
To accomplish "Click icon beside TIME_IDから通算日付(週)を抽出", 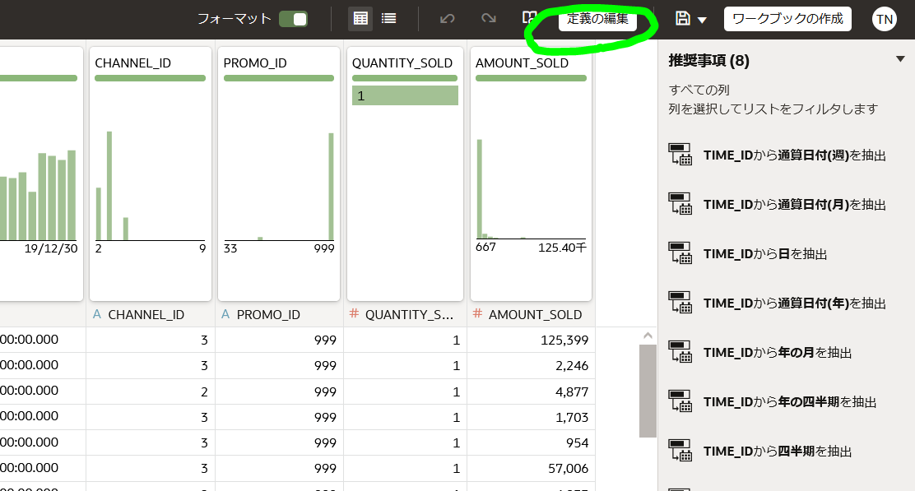I will (680, 155).
